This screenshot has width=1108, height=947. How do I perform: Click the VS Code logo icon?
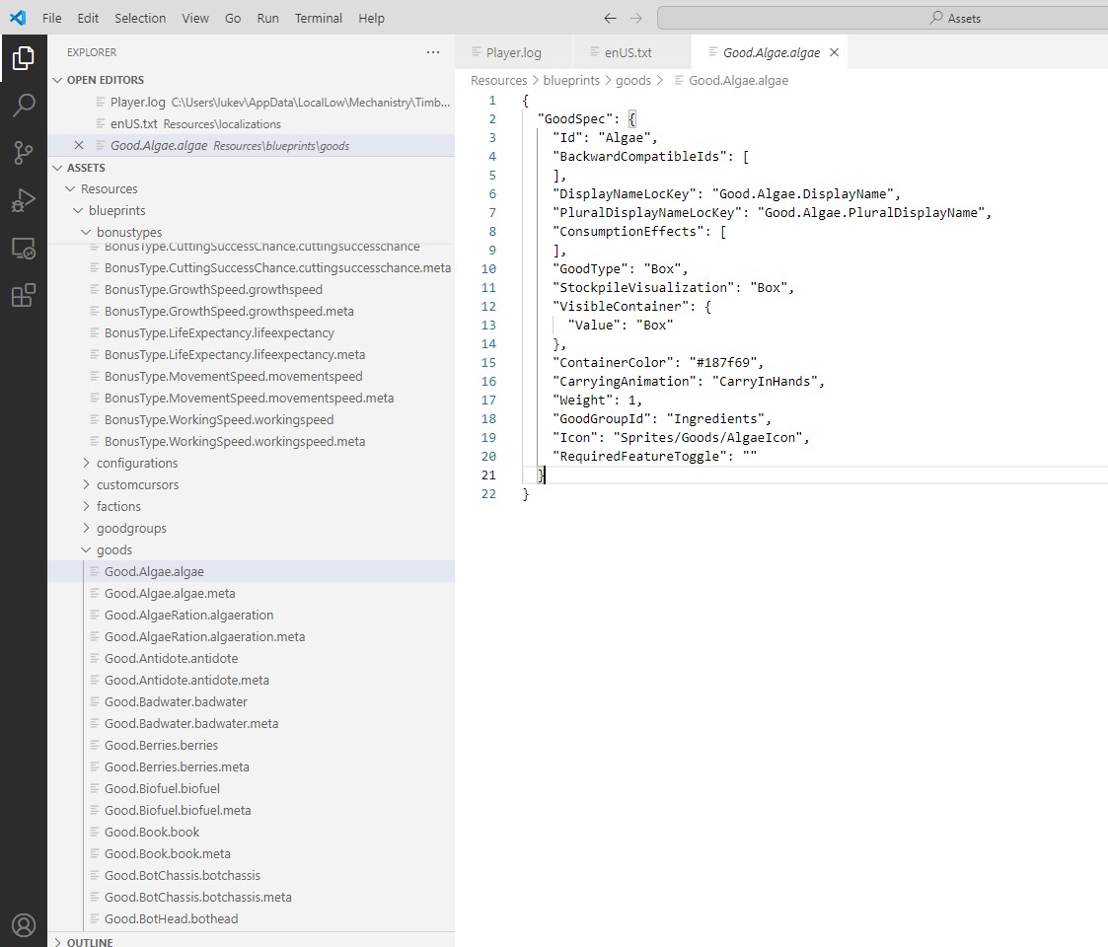coord(18,18)
